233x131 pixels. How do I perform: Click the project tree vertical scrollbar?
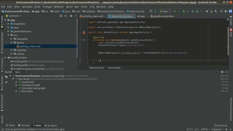[x=77, y=38]
